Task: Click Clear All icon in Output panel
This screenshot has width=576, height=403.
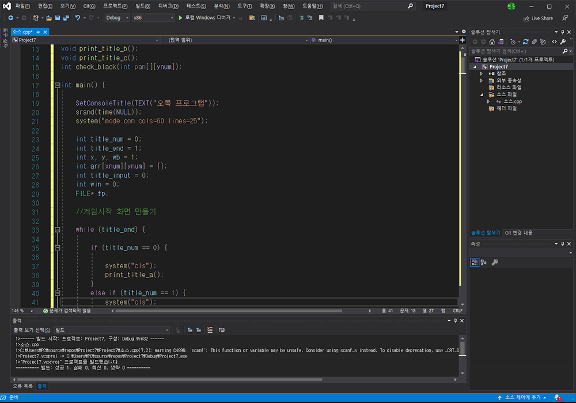Action: (x=210, y=330)
